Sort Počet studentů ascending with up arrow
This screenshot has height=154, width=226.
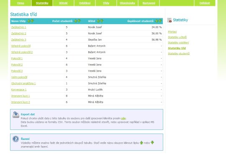[x=76, y=21]
